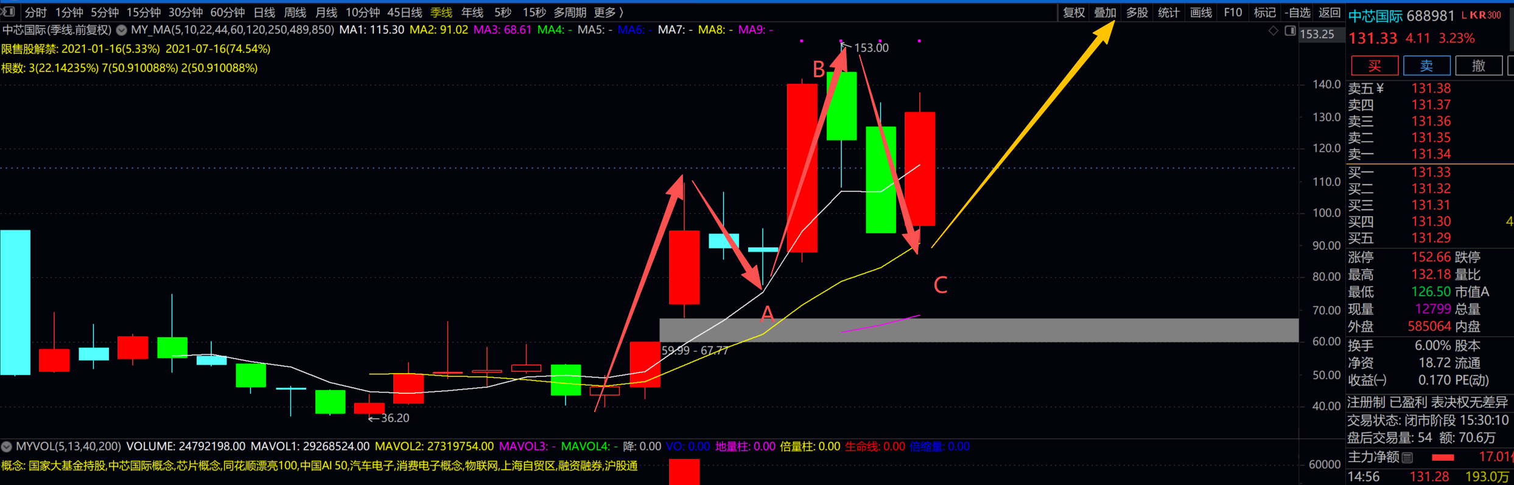Click the MY_MA indicator parameters label
Image resolution: width=1514 pixels, height=485 pixels.
(x=233, y=30)
